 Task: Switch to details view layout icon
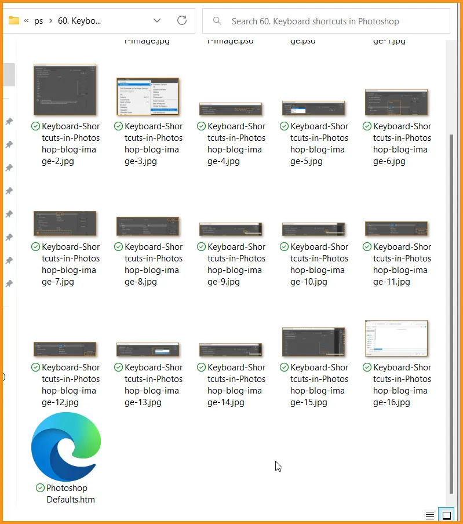(x=430, y=515)
